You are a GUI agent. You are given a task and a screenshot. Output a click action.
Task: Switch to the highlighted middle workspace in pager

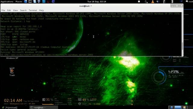point(178,107)
